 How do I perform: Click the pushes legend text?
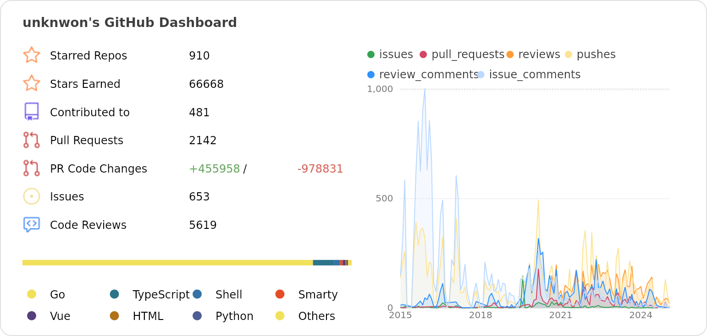pos(596,54)
